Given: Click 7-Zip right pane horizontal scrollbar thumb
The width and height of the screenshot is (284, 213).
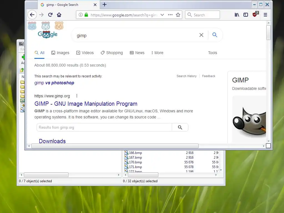Looking at the screenshot, I should point(143,175).
